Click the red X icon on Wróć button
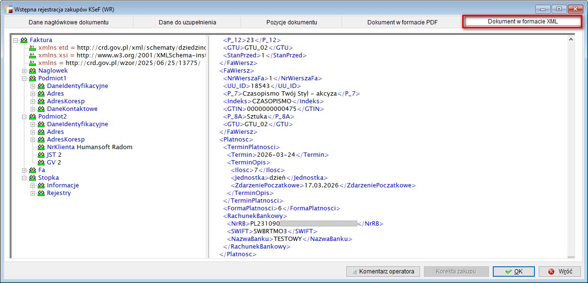Screen dimensions: 588x283 click(x=551, y=272)
